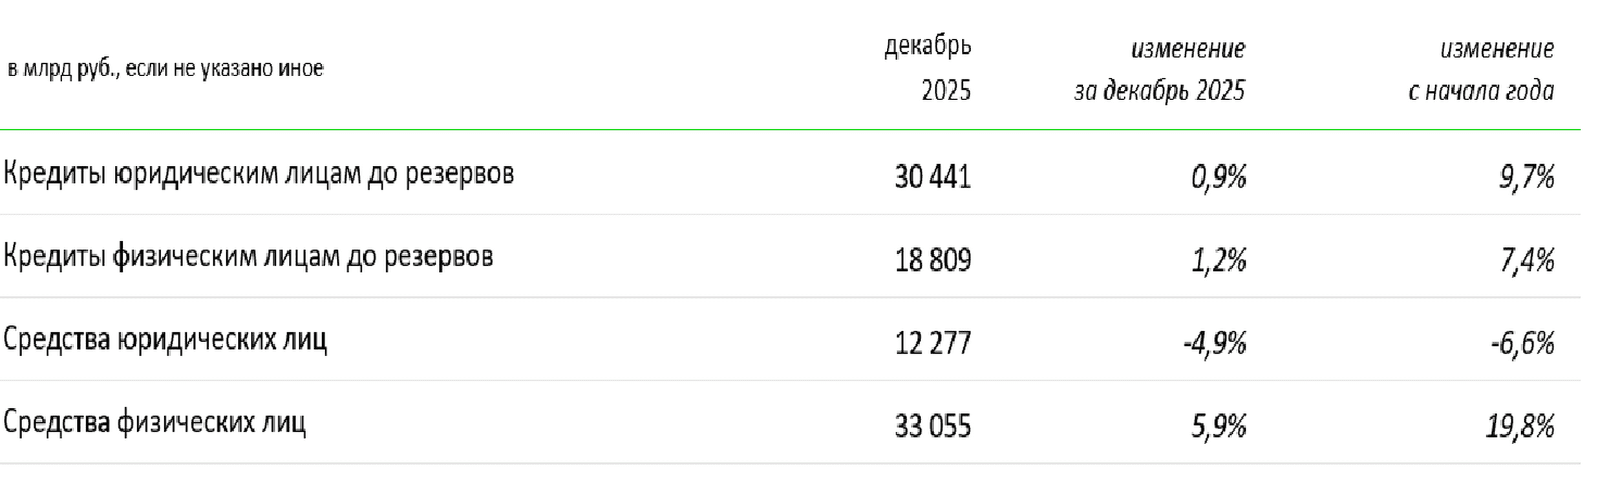Select the 19,8% year-to-date cell
The image size is (1609, 484).
[1520, 426]
